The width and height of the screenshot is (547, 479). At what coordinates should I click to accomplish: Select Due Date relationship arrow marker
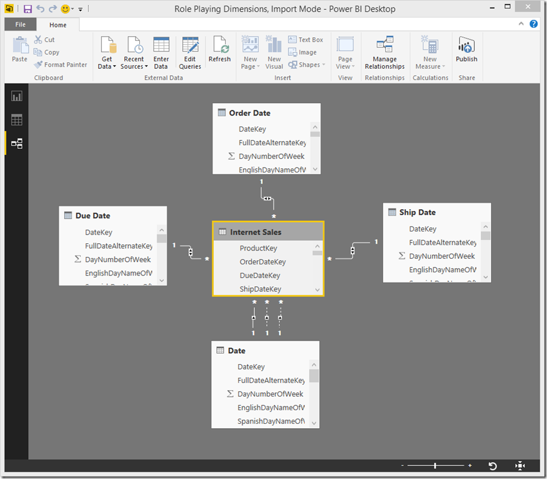tap(190, 252)
